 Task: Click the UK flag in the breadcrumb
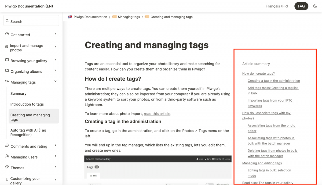point(70,17)
